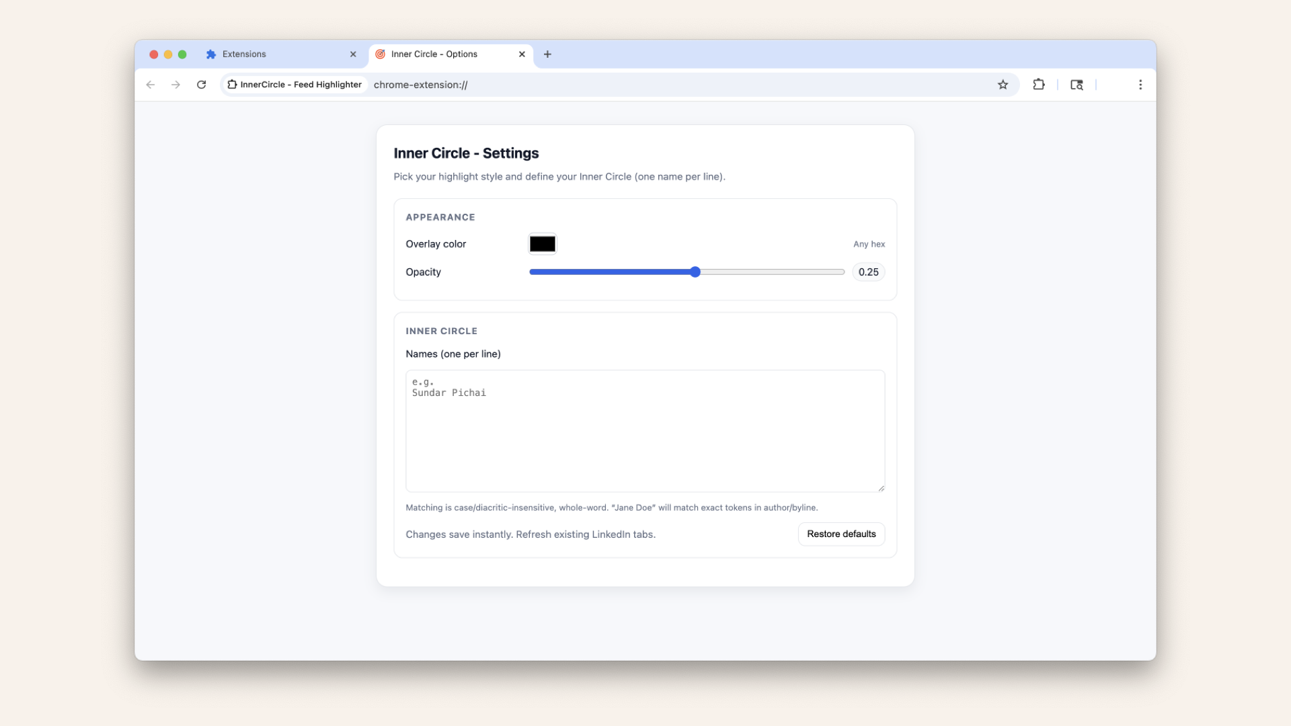Click the textarea resize handle corner

coord(881,488)
